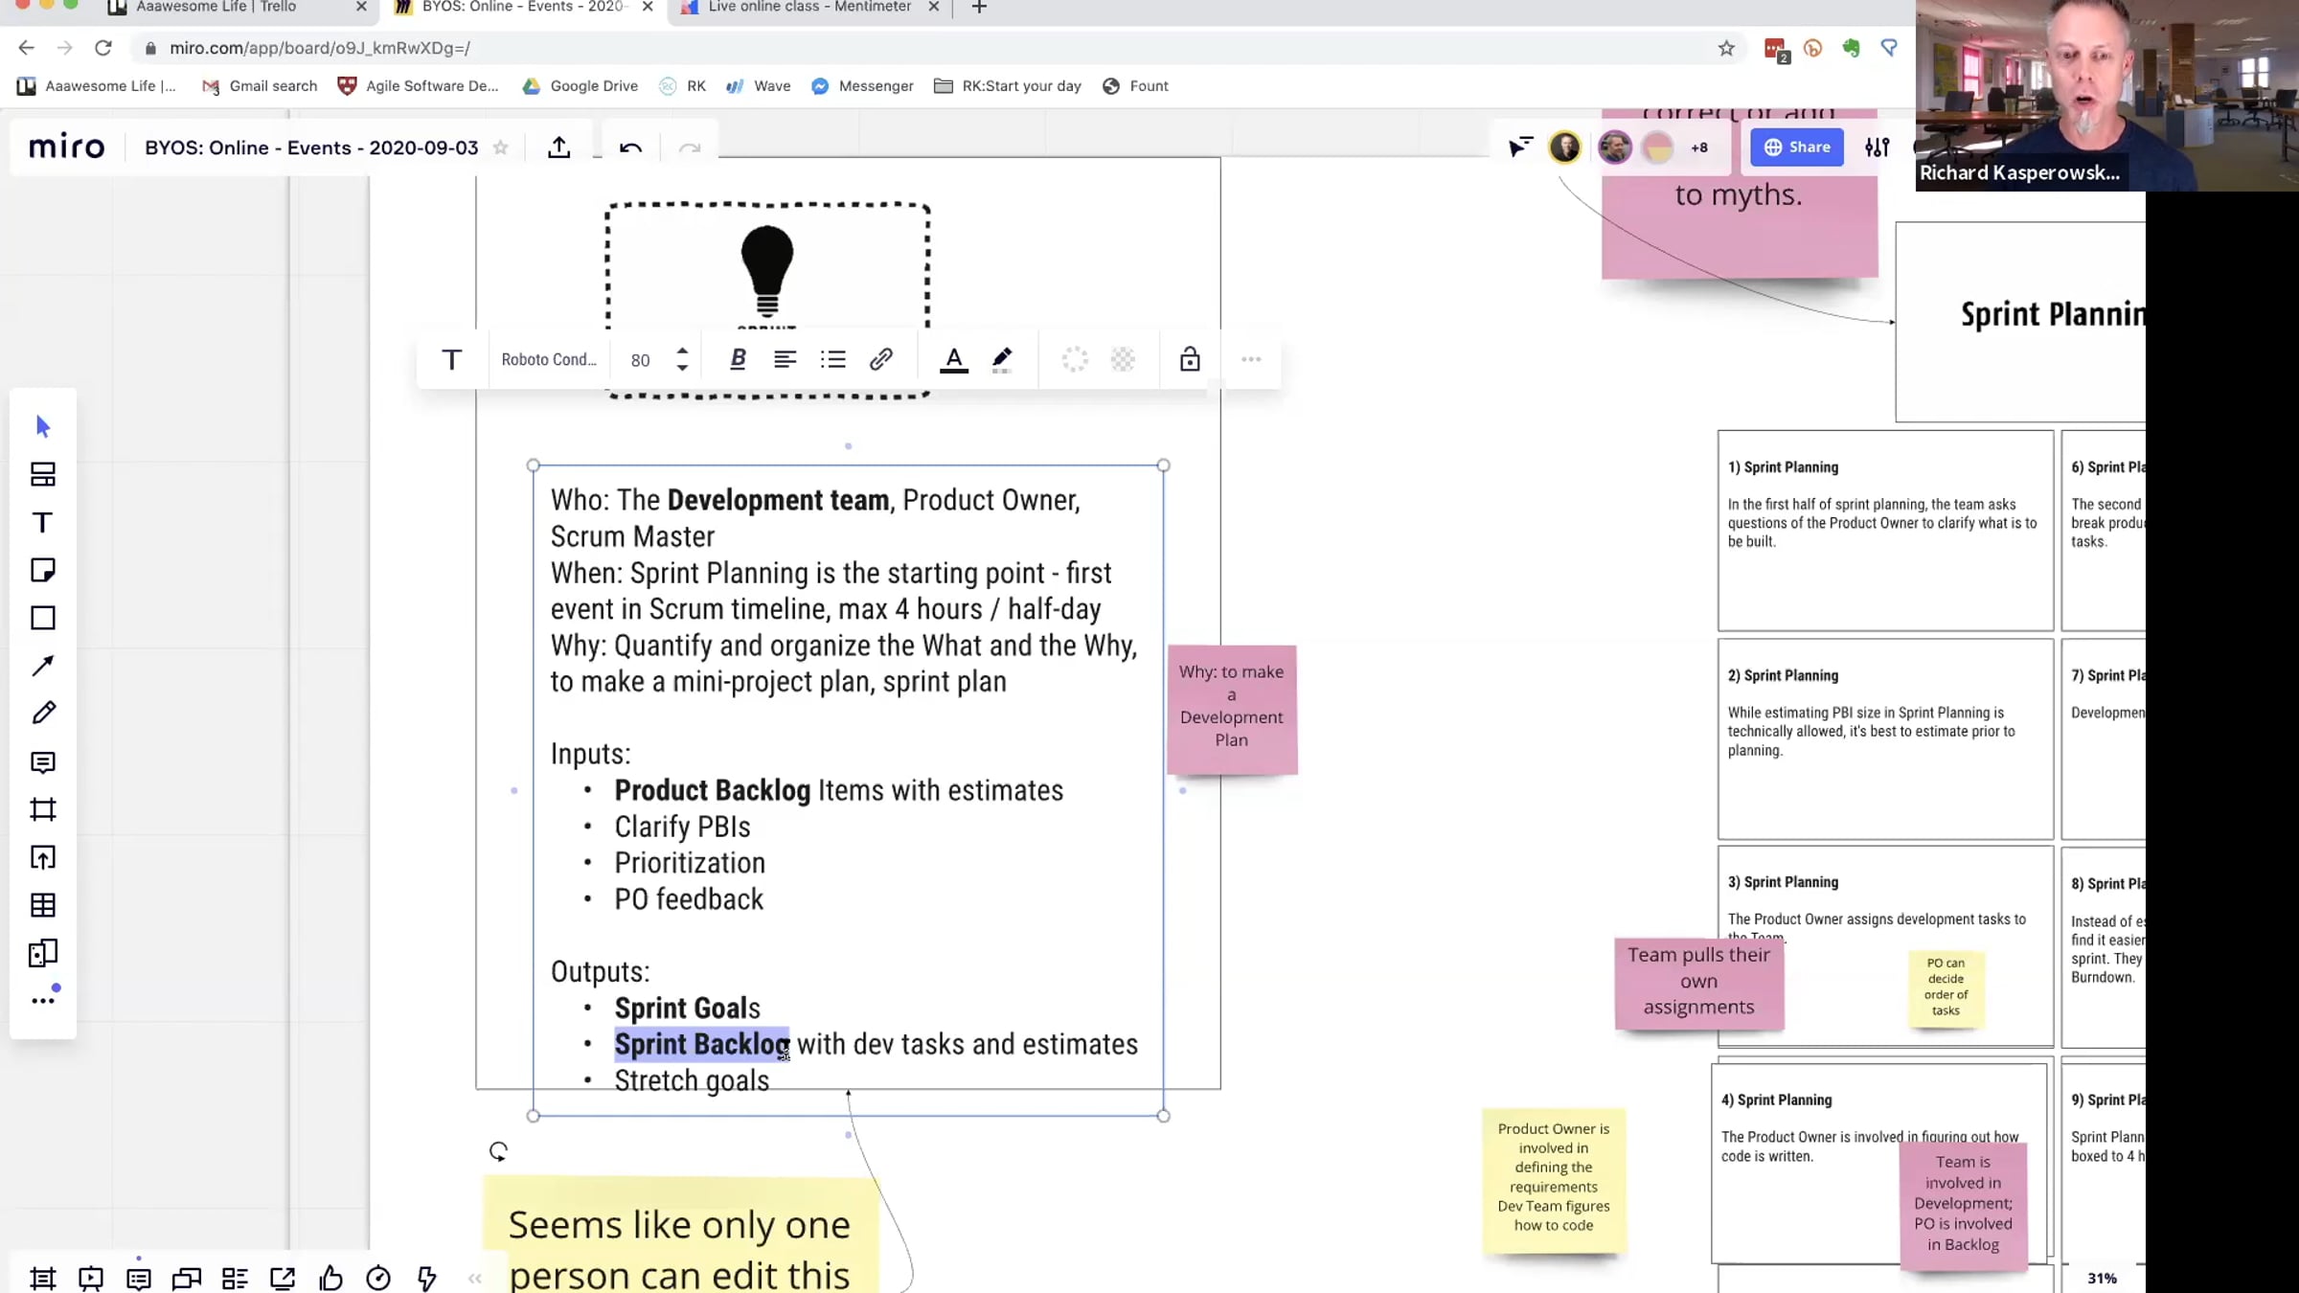This screenshot has width=2299, height=1293.
Task: Show the +8 more collaborators
Action: point(1699,147)
